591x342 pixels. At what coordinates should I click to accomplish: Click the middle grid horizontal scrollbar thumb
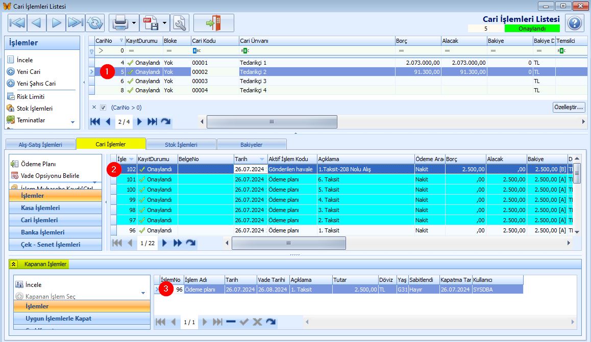pyautogui.click(x=289, y=243)
